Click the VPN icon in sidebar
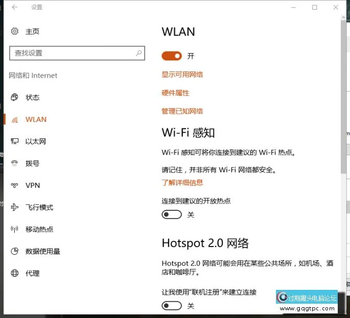Image resolution: width=350 pixels, height=318 pixels. (15, 185)
